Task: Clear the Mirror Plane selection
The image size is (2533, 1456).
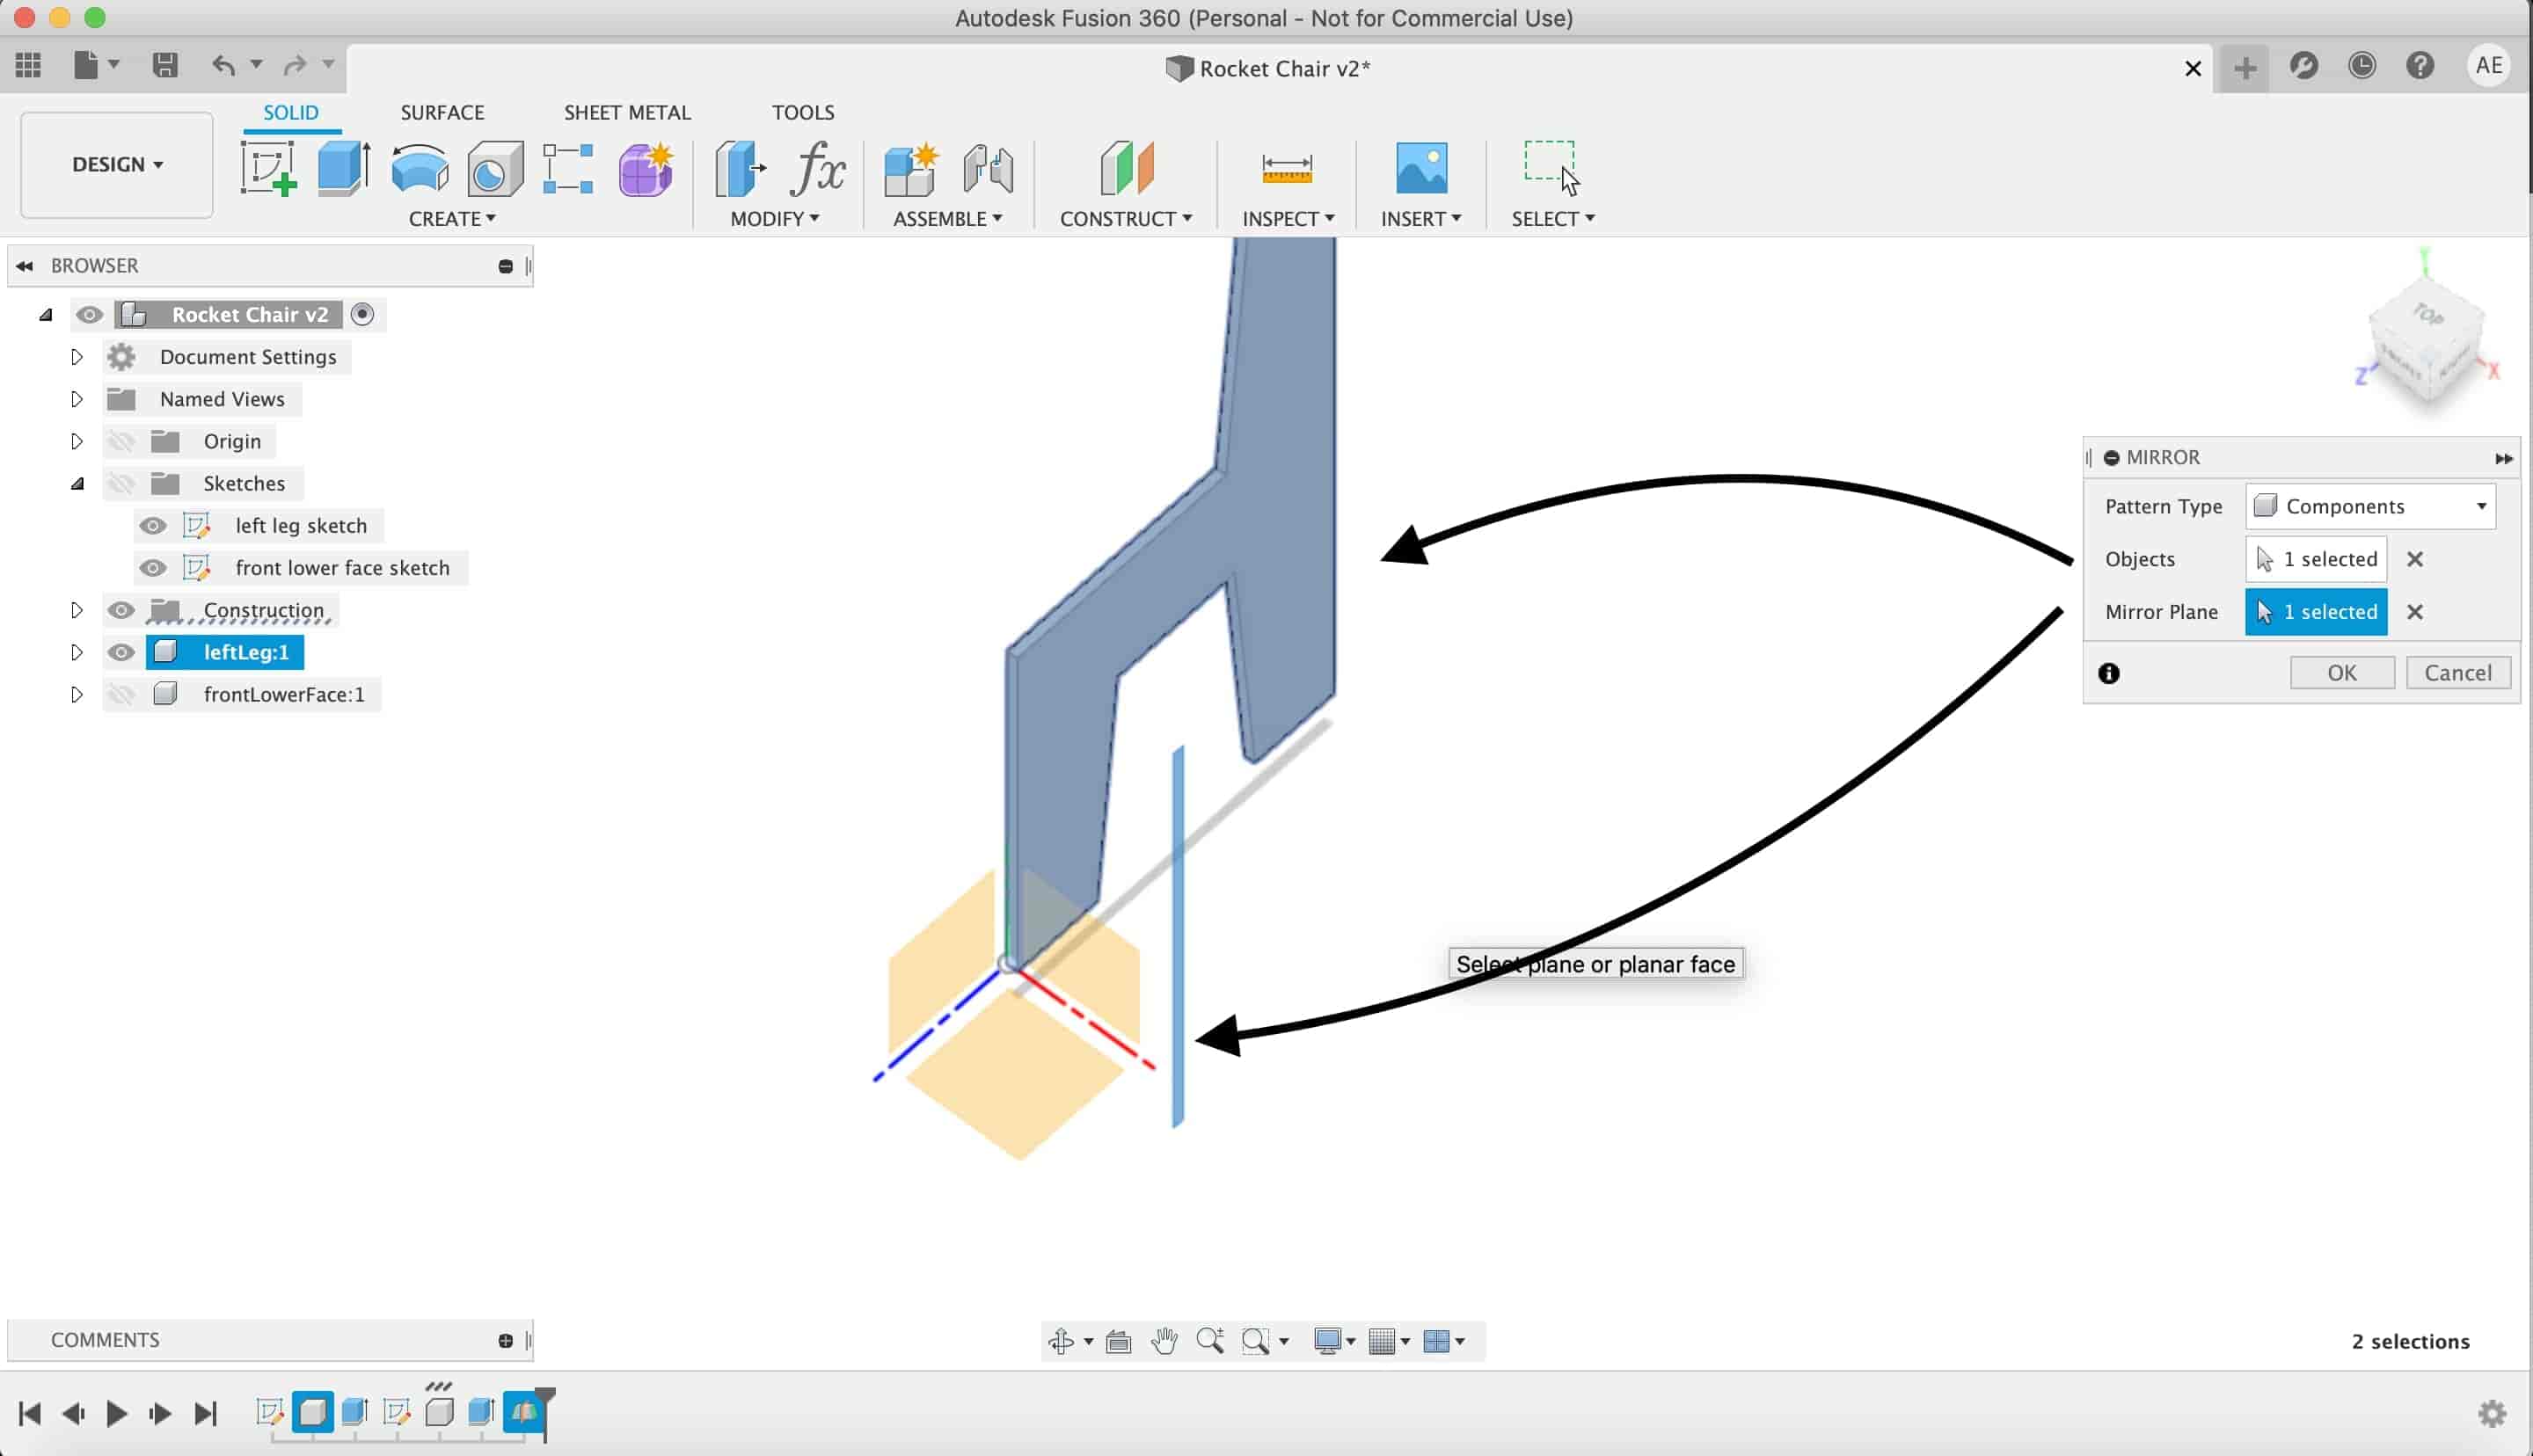Action: [x=2415, y=612]
